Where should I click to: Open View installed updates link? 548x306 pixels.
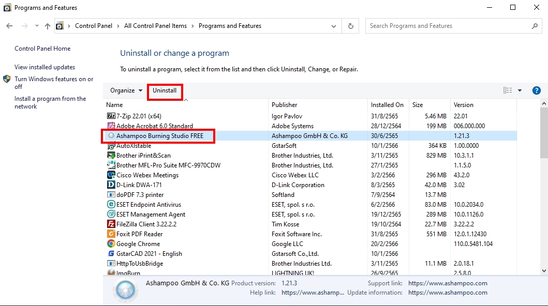click(45, 67)
